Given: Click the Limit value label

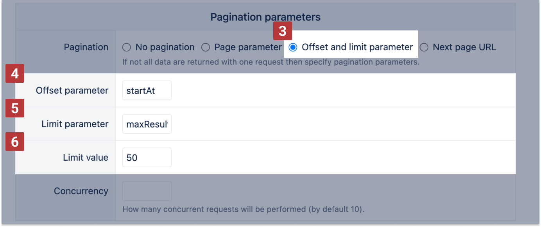Looking at the screenshot, I should click(86, 157).
